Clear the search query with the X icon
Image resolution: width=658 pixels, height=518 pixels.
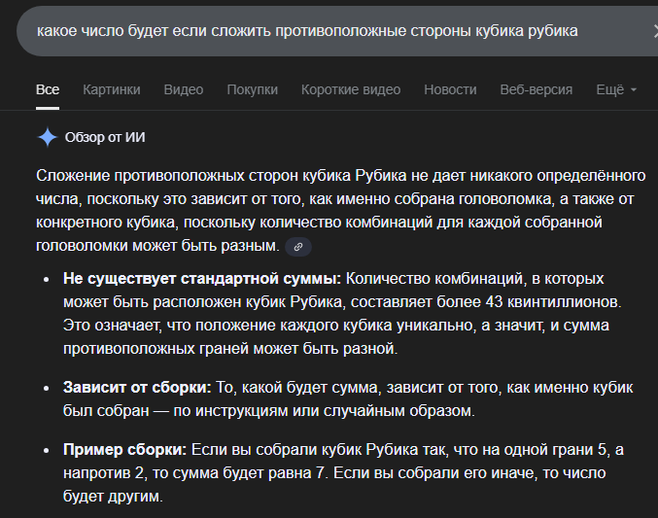click(655, 31)
